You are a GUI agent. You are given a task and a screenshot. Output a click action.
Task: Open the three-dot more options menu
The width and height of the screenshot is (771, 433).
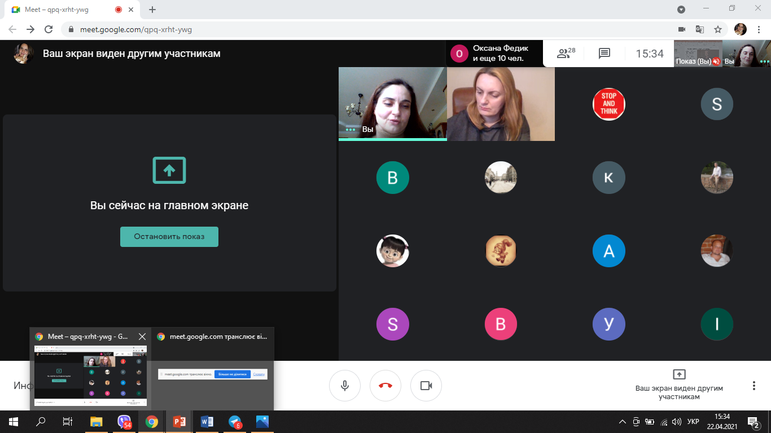coord(754,386)
